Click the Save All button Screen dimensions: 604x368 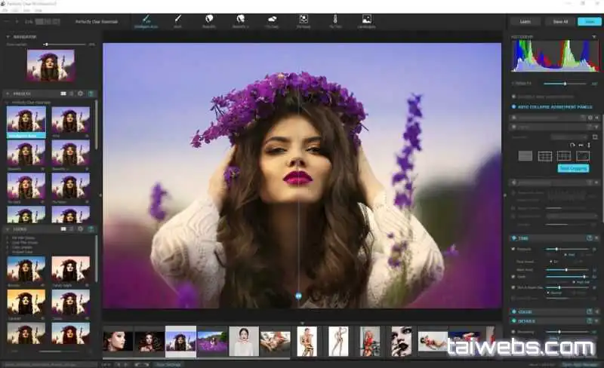[x=561, y=22]
